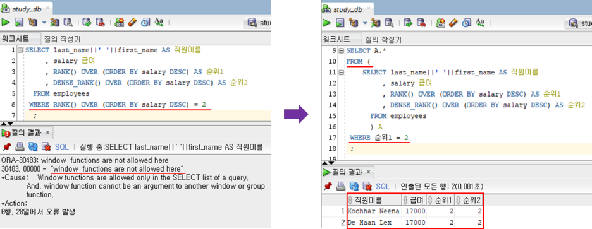Clear worksheet with eraser in subquery window
Image resolution: width=592 pixels, height=229 pixels.
coord(453,22)
